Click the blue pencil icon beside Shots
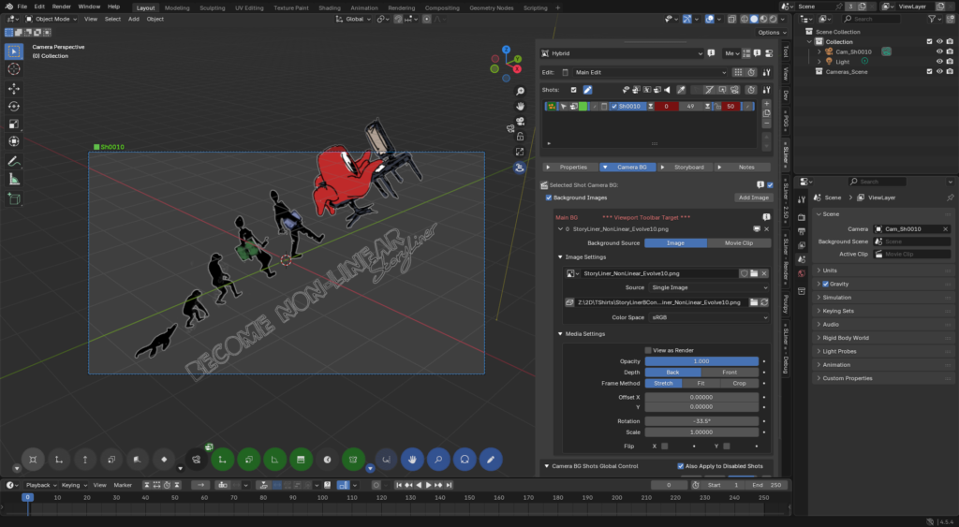 pos(587,89)
